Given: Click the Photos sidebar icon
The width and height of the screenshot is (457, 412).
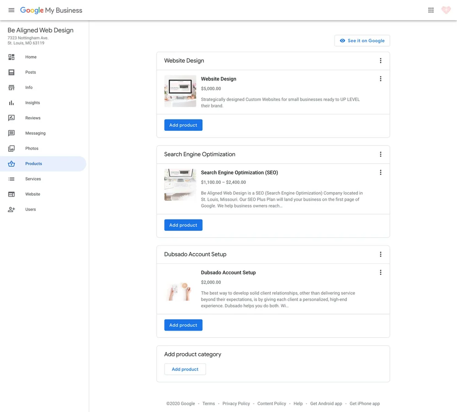Looking at the screenshot, I should click(x=11, y=148).
